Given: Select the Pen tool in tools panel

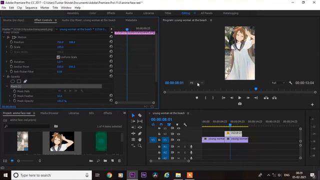Looking at the screenshot, I should pos(140,133).
